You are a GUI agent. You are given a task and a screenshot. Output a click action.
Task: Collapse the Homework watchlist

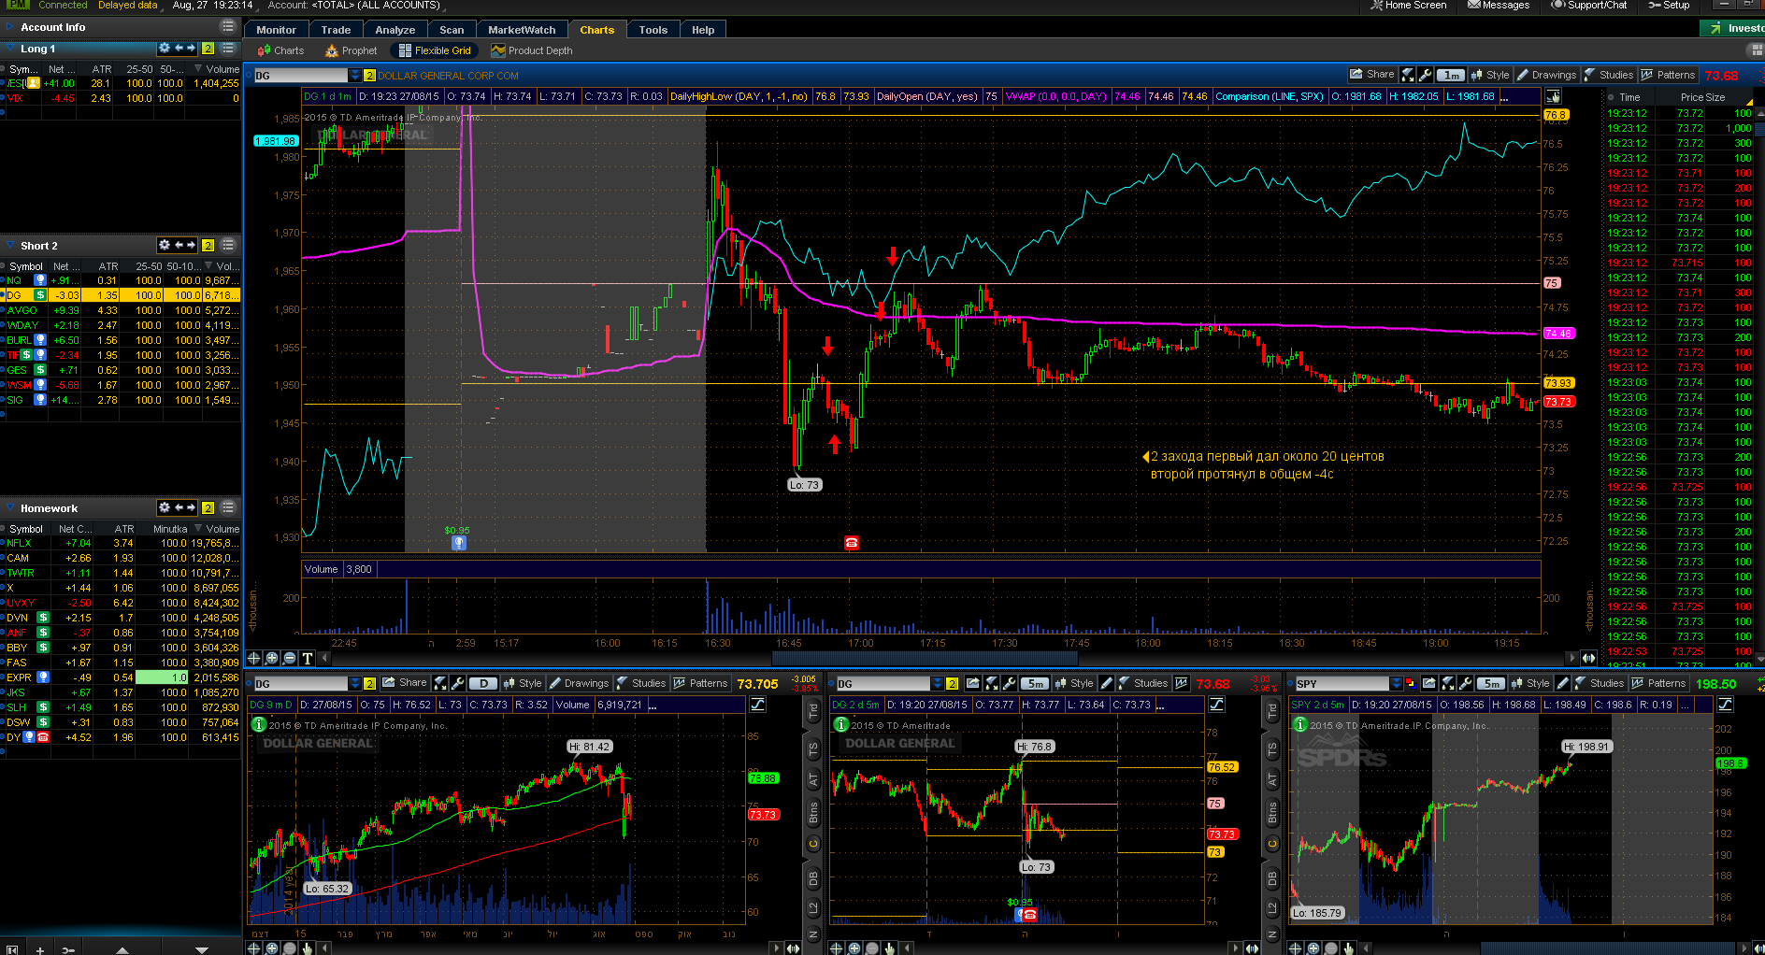(x=10, y=508)
